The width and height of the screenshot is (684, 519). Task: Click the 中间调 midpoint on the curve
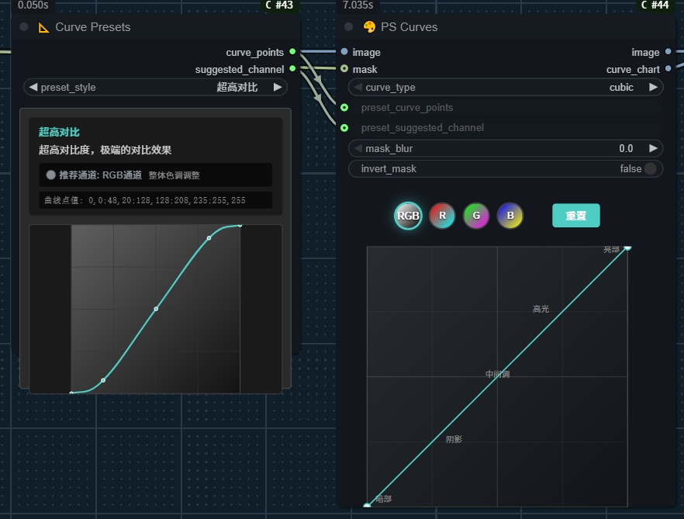point(497,375)
